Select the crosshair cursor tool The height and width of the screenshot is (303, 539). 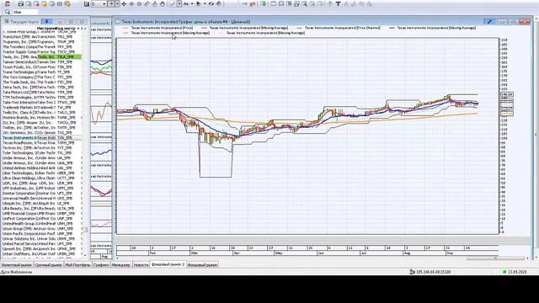coord(111,4)
